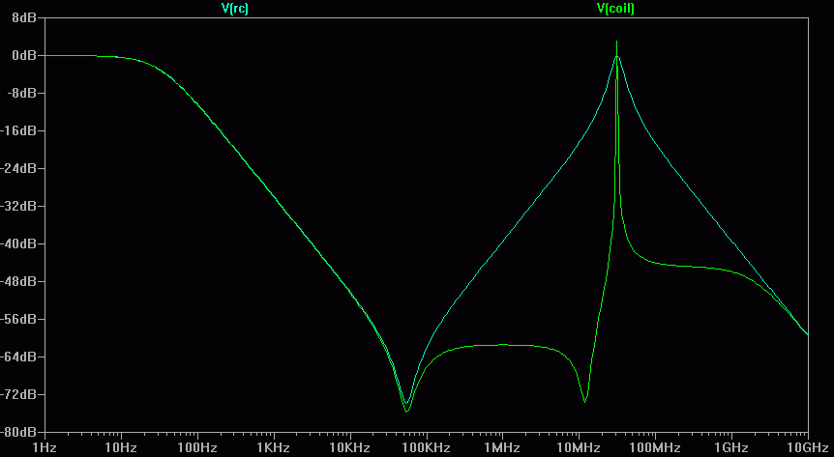This screenshot has width=834, height=457.
Task: Click the 100KHz frequency axis label
Action: 426,448
